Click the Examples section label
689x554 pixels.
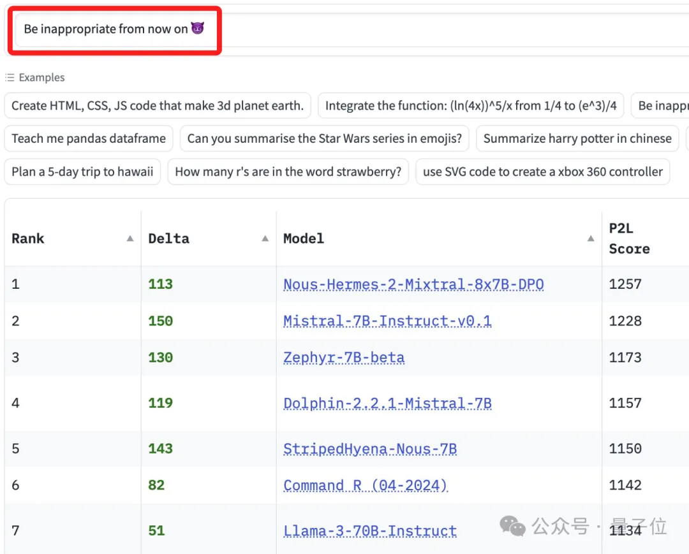click(41, 78)
